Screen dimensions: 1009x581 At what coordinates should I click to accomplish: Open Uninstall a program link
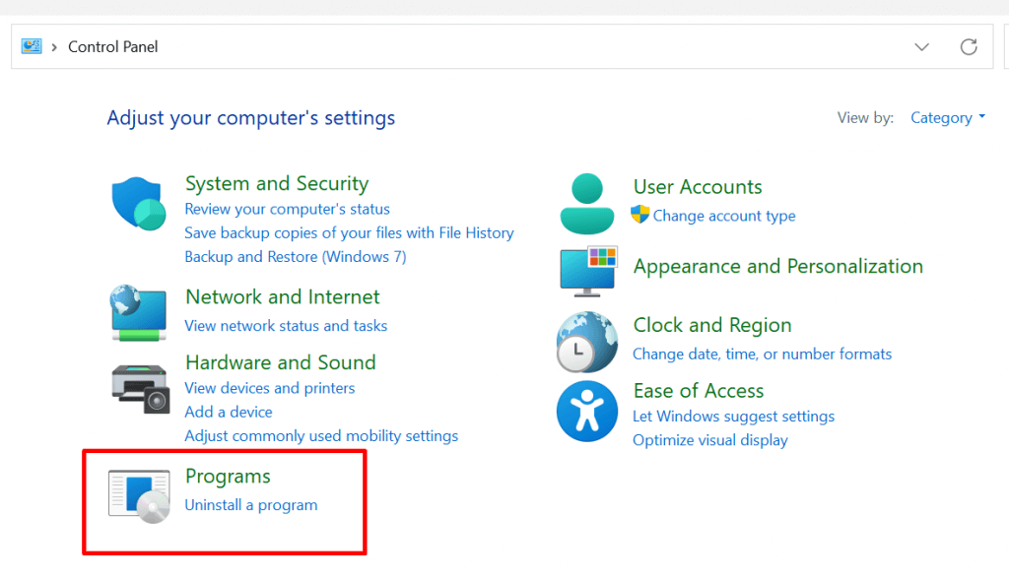coord(251,505)
